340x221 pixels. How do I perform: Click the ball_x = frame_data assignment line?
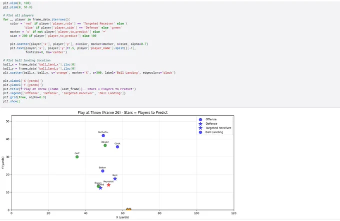click(x=39, y=65)
